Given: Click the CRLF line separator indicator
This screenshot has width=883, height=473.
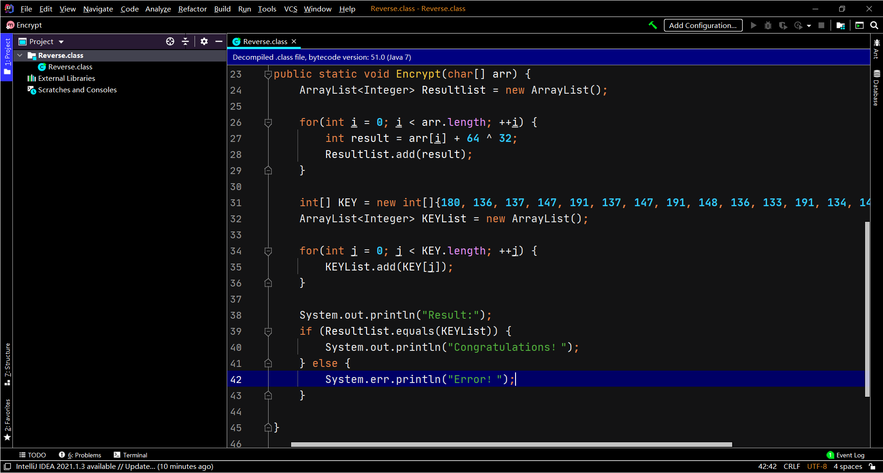Looking at the screenshot, I should click(x=791, y=466).
